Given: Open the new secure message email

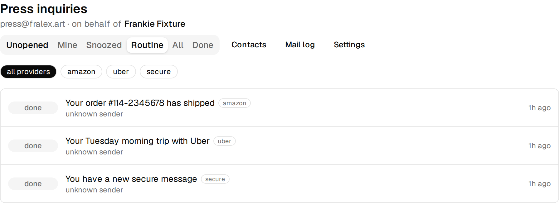Looking at the screenshot, I should [x=131, y=179].
